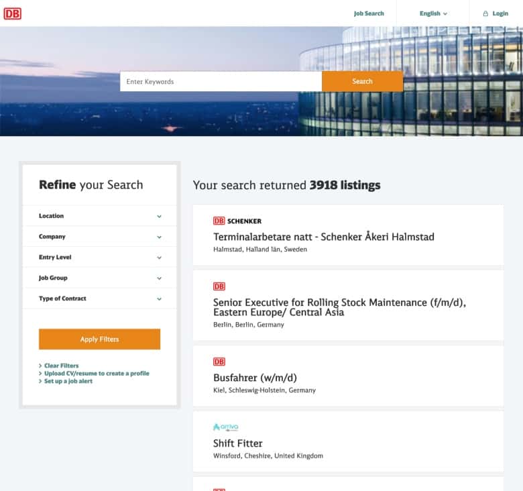
Task: Click the Clear Filters link
Action: 61,366
